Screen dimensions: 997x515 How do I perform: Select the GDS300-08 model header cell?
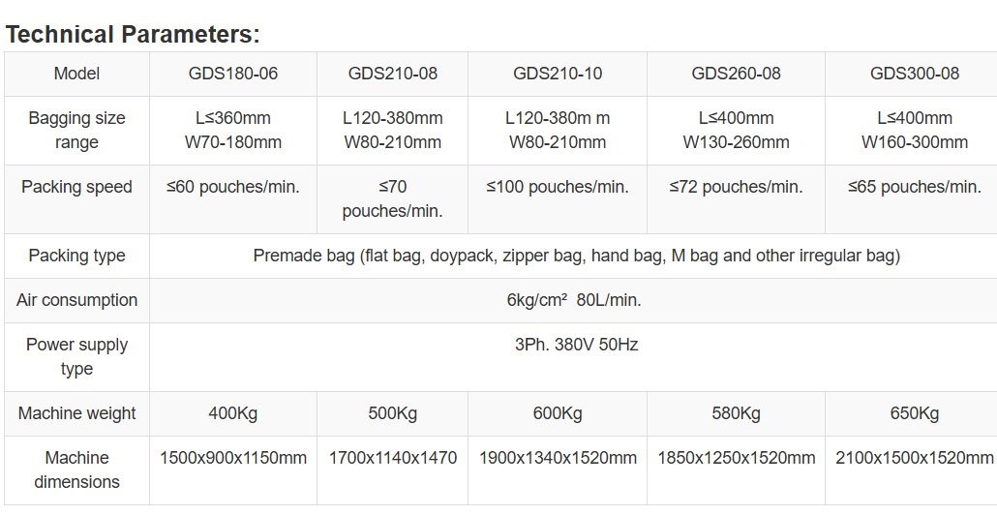[914, 74]
